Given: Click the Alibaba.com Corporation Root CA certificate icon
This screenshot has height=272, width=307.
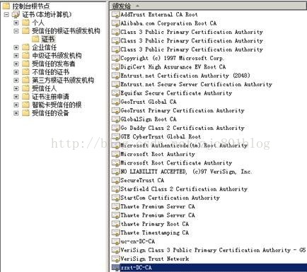Looking at the screenshot, I should click(115, 23).
